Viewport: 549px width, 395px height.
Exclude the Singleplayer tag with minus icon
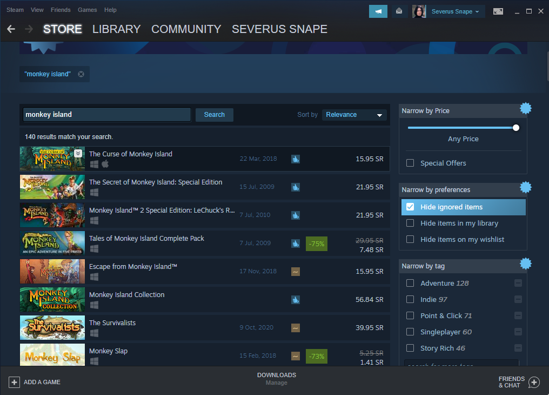tap(518, 332)
